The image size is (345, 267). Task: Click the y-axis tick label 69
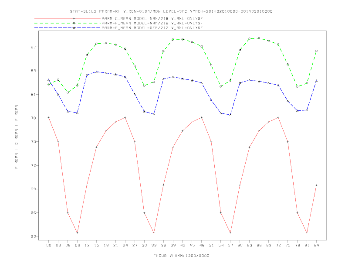pyautogui.click(x=33, y=189)
